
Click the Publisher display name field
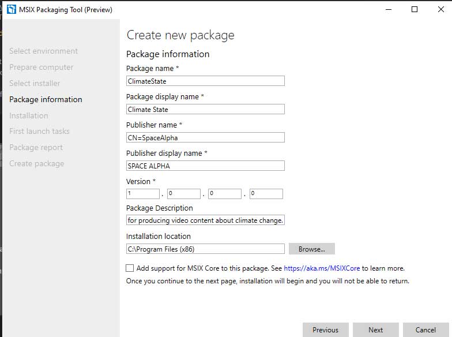tap(205, 166)
